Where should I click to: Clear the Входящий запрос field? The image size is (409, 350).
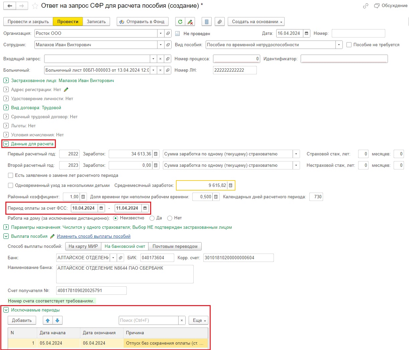click(x=160, y=59)
